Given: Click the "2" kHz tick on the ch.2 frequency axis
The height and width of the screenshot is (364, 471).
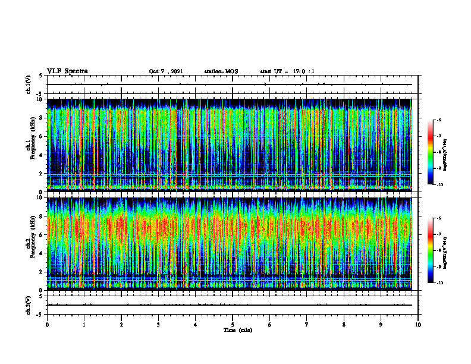Looking at the screenshot, I should pos(42,272).
